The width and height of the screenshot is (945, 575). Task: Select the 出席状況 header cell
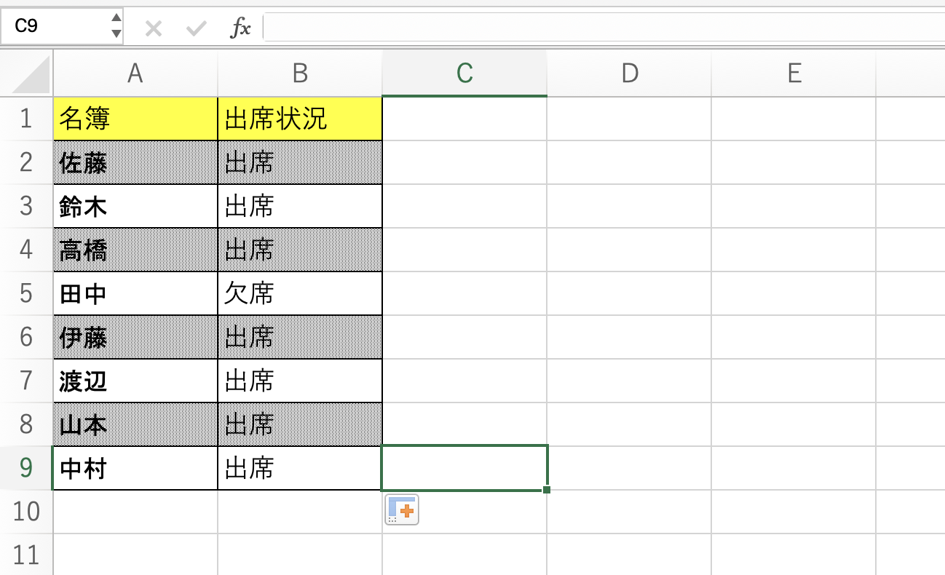pyautogui.click(x=300, y=118)
